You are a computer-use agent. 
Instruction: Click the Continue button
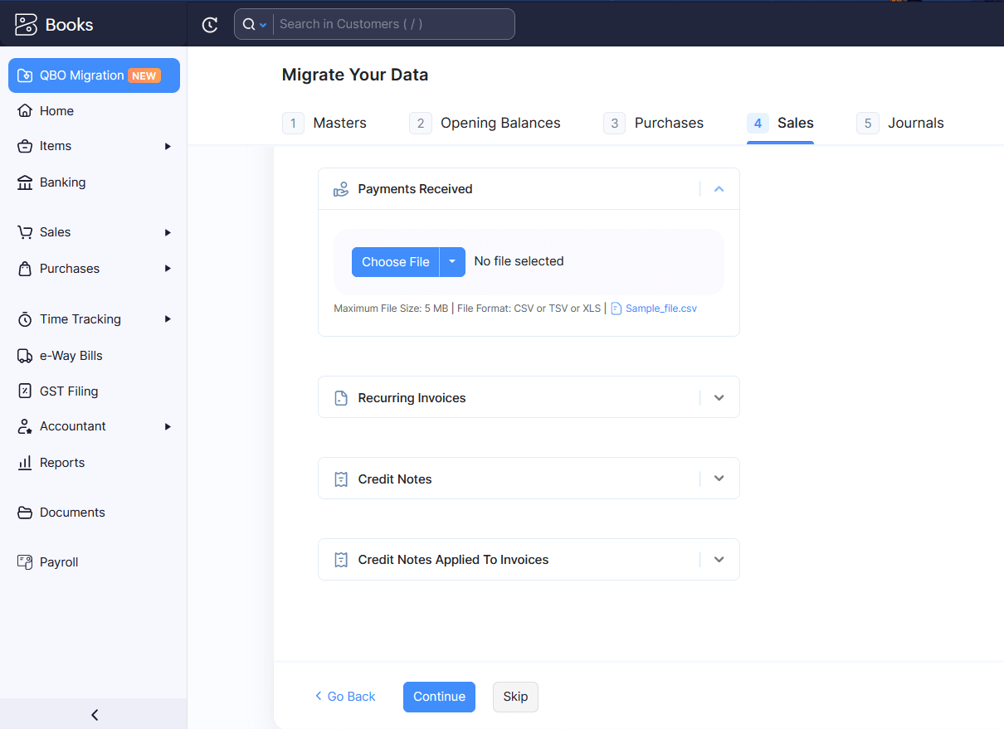(439, 697)
